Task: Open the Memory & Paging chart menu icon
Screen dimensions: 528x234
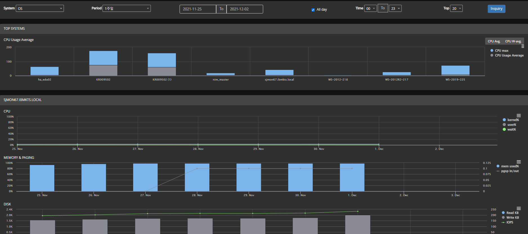Action: pyautogui.click(x=519, y=162)
